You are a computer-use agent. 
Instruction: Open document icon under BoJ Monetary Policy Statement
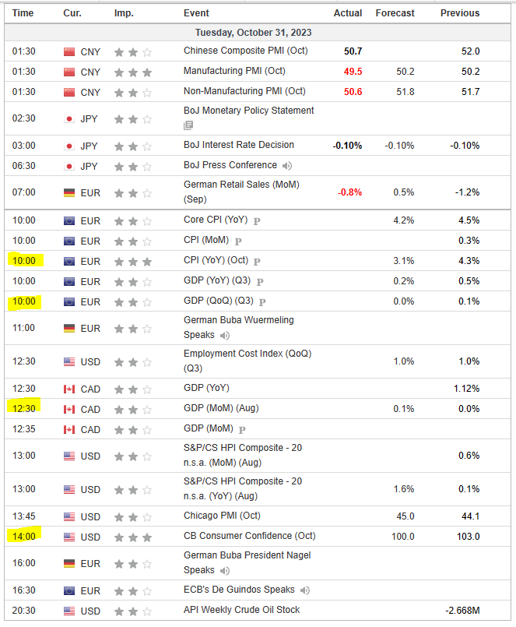click(x=188, y=125)
